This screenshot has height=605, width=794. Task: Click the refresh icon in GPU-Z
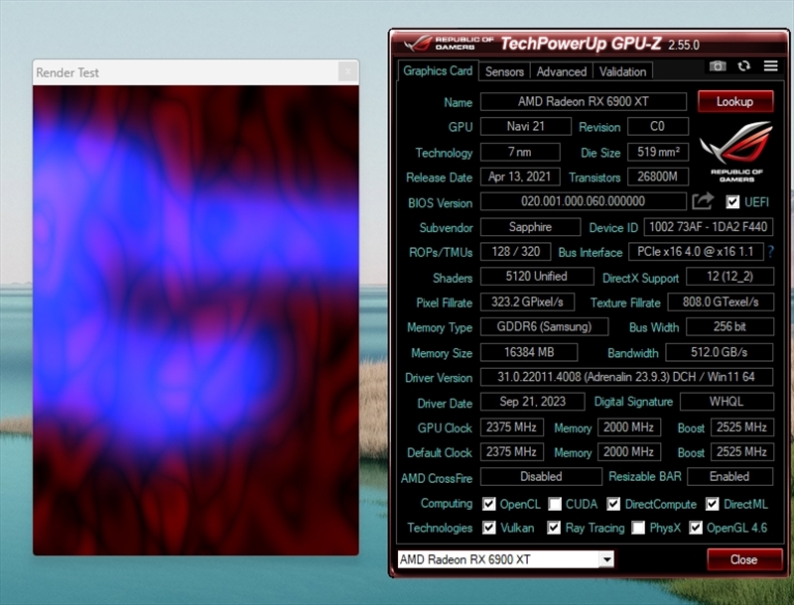tap(743, 66)
